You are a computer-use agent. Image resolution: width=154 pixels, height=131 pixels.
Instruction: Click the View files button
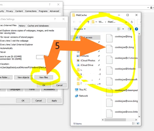click(x=44, y=77)
